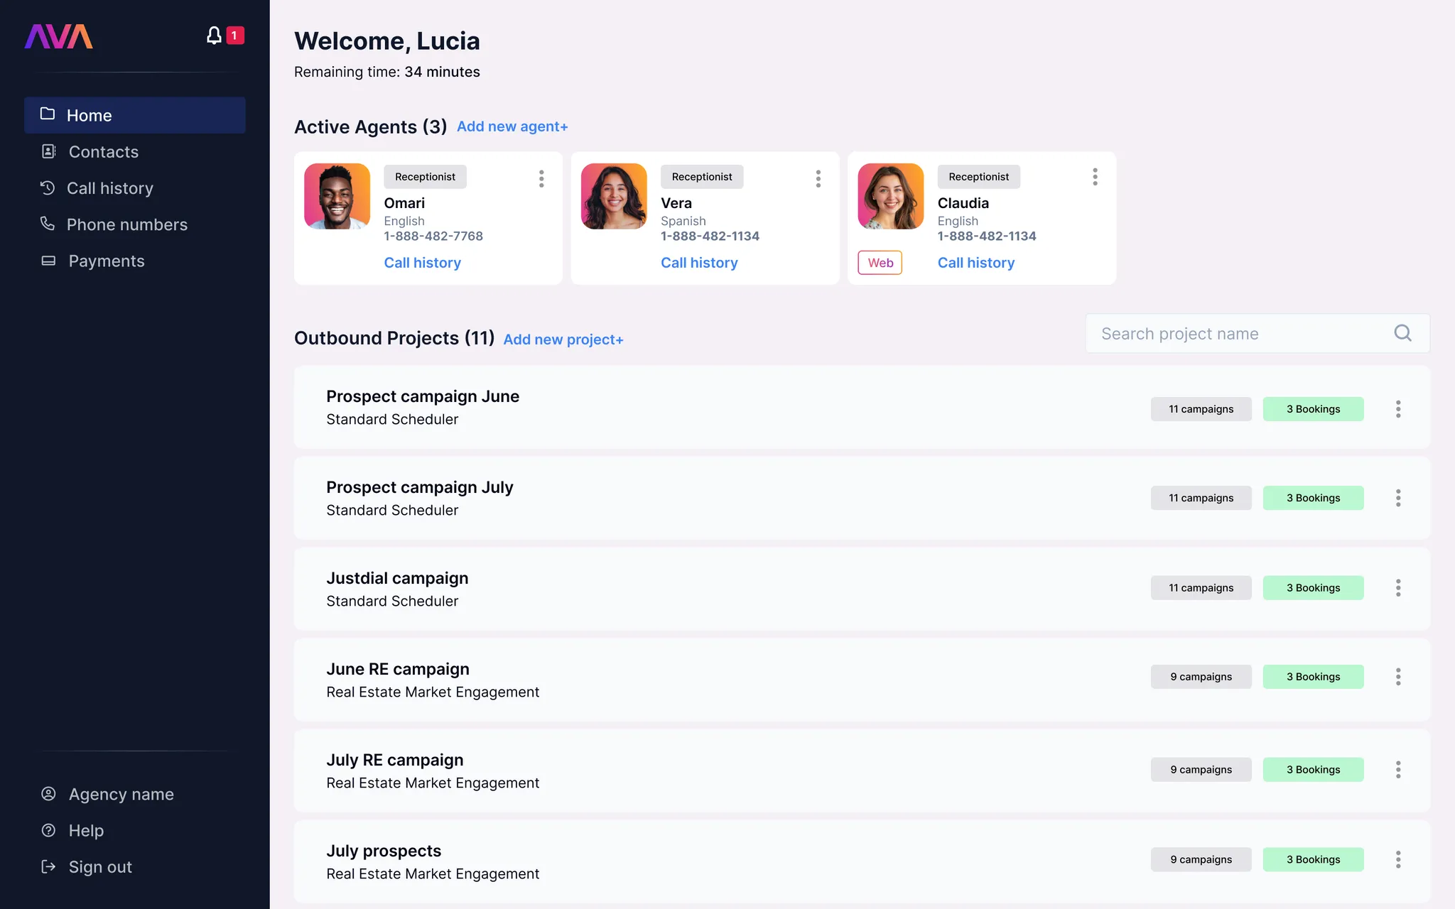Click 3 Bookings badge for Prospect campaign July
This screenshot has width=1455, height=909.
coord(1314,498)
